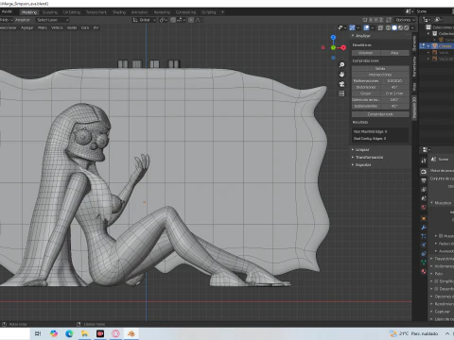Toggle proportional editing in the header
Viewport: 454px width, 340px height.
(191, 20)
